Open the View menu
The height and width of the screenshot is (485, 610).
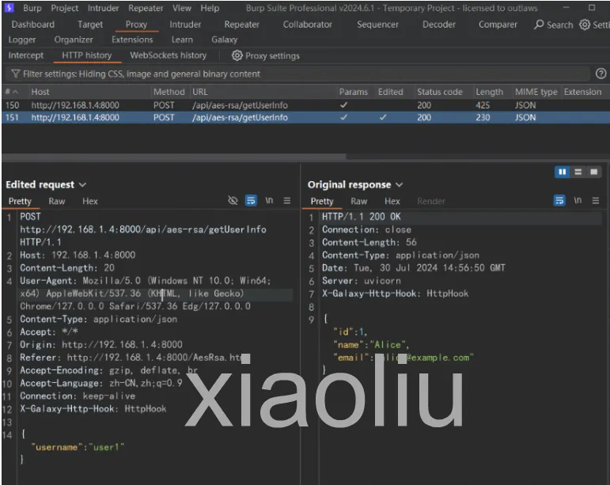pyautogui.click(x=182, y=8)
